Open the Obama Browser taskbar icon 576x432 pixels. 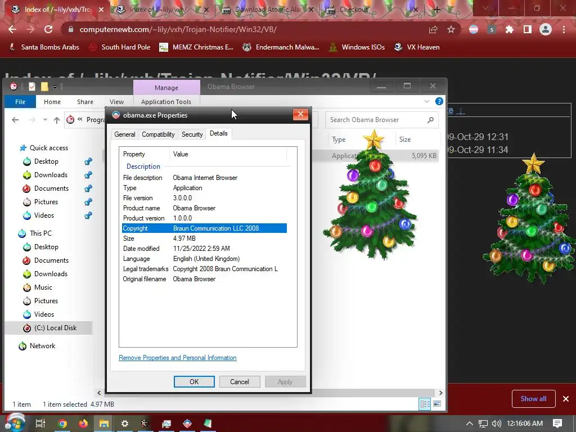pos(187,424)
